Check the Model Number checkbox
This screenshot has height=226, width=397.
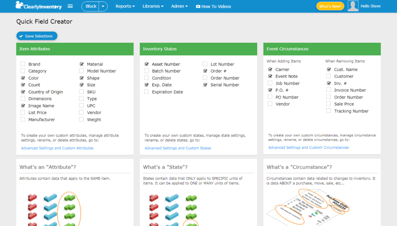point(81,71)
